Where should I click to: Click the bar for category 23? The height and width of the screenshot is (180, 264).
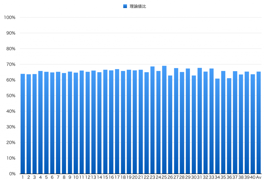click(152, 120)
